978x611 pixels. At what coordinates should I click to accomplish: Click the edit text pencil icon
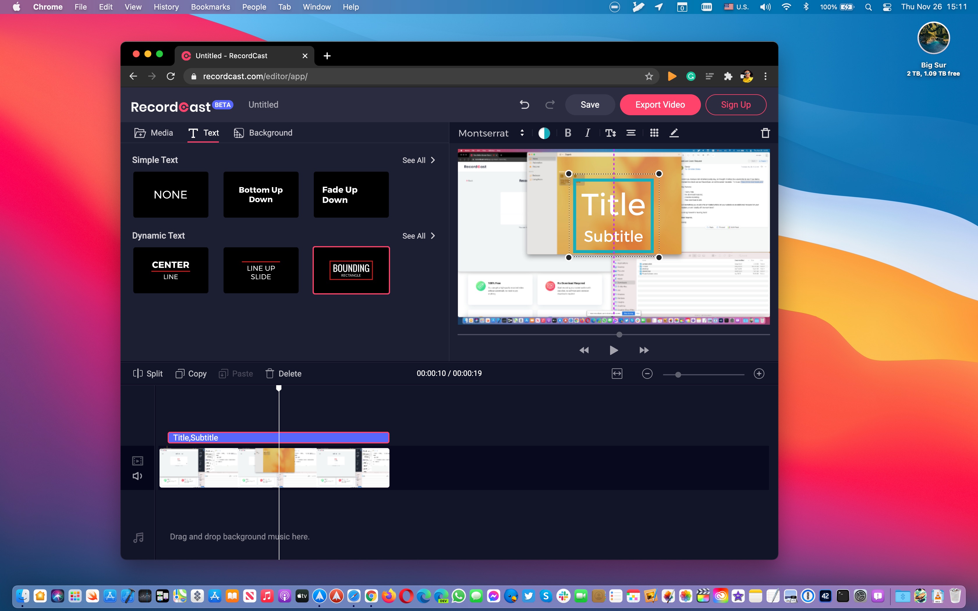click(674, 133)
